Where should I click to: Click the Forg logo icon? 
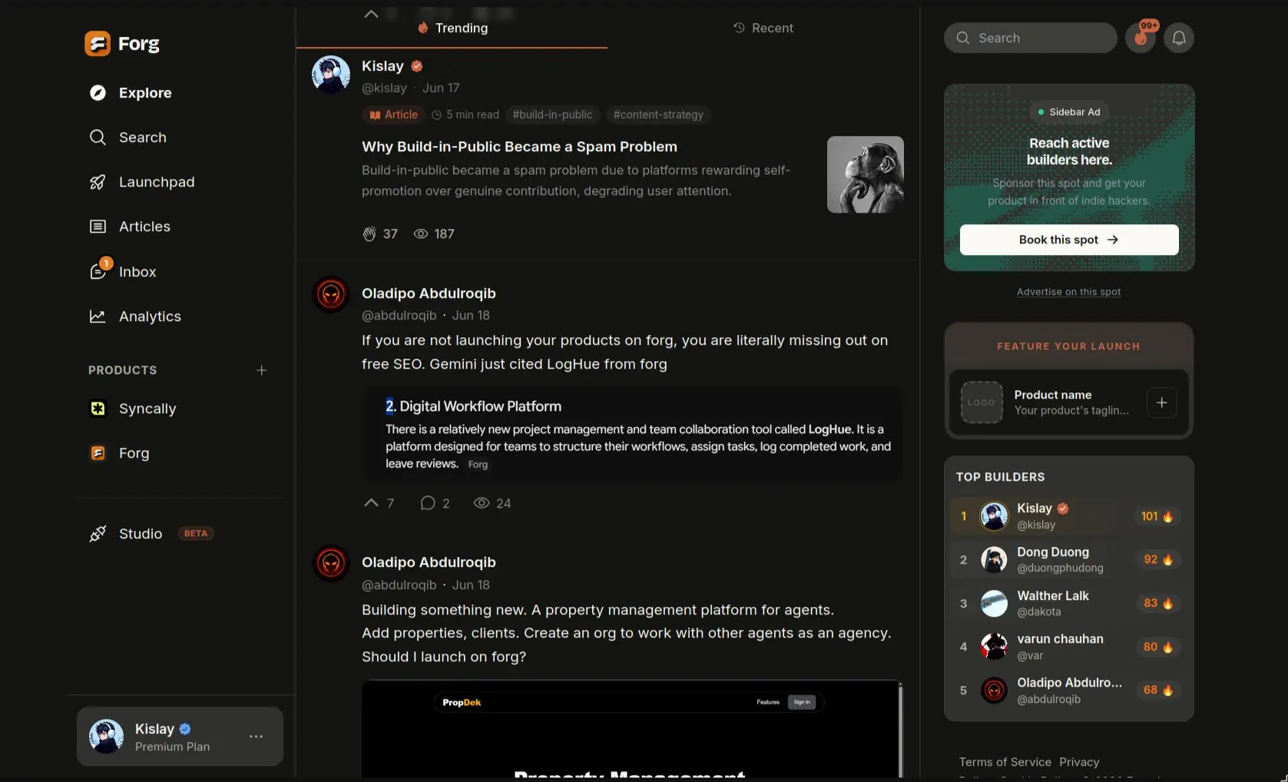pyautogui.click(x=98, y=44)
